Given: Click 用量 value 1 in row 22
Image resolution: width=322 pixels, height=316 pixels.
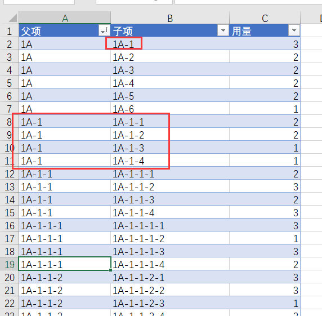Looking at the screenshot, I should coord(265,303).
